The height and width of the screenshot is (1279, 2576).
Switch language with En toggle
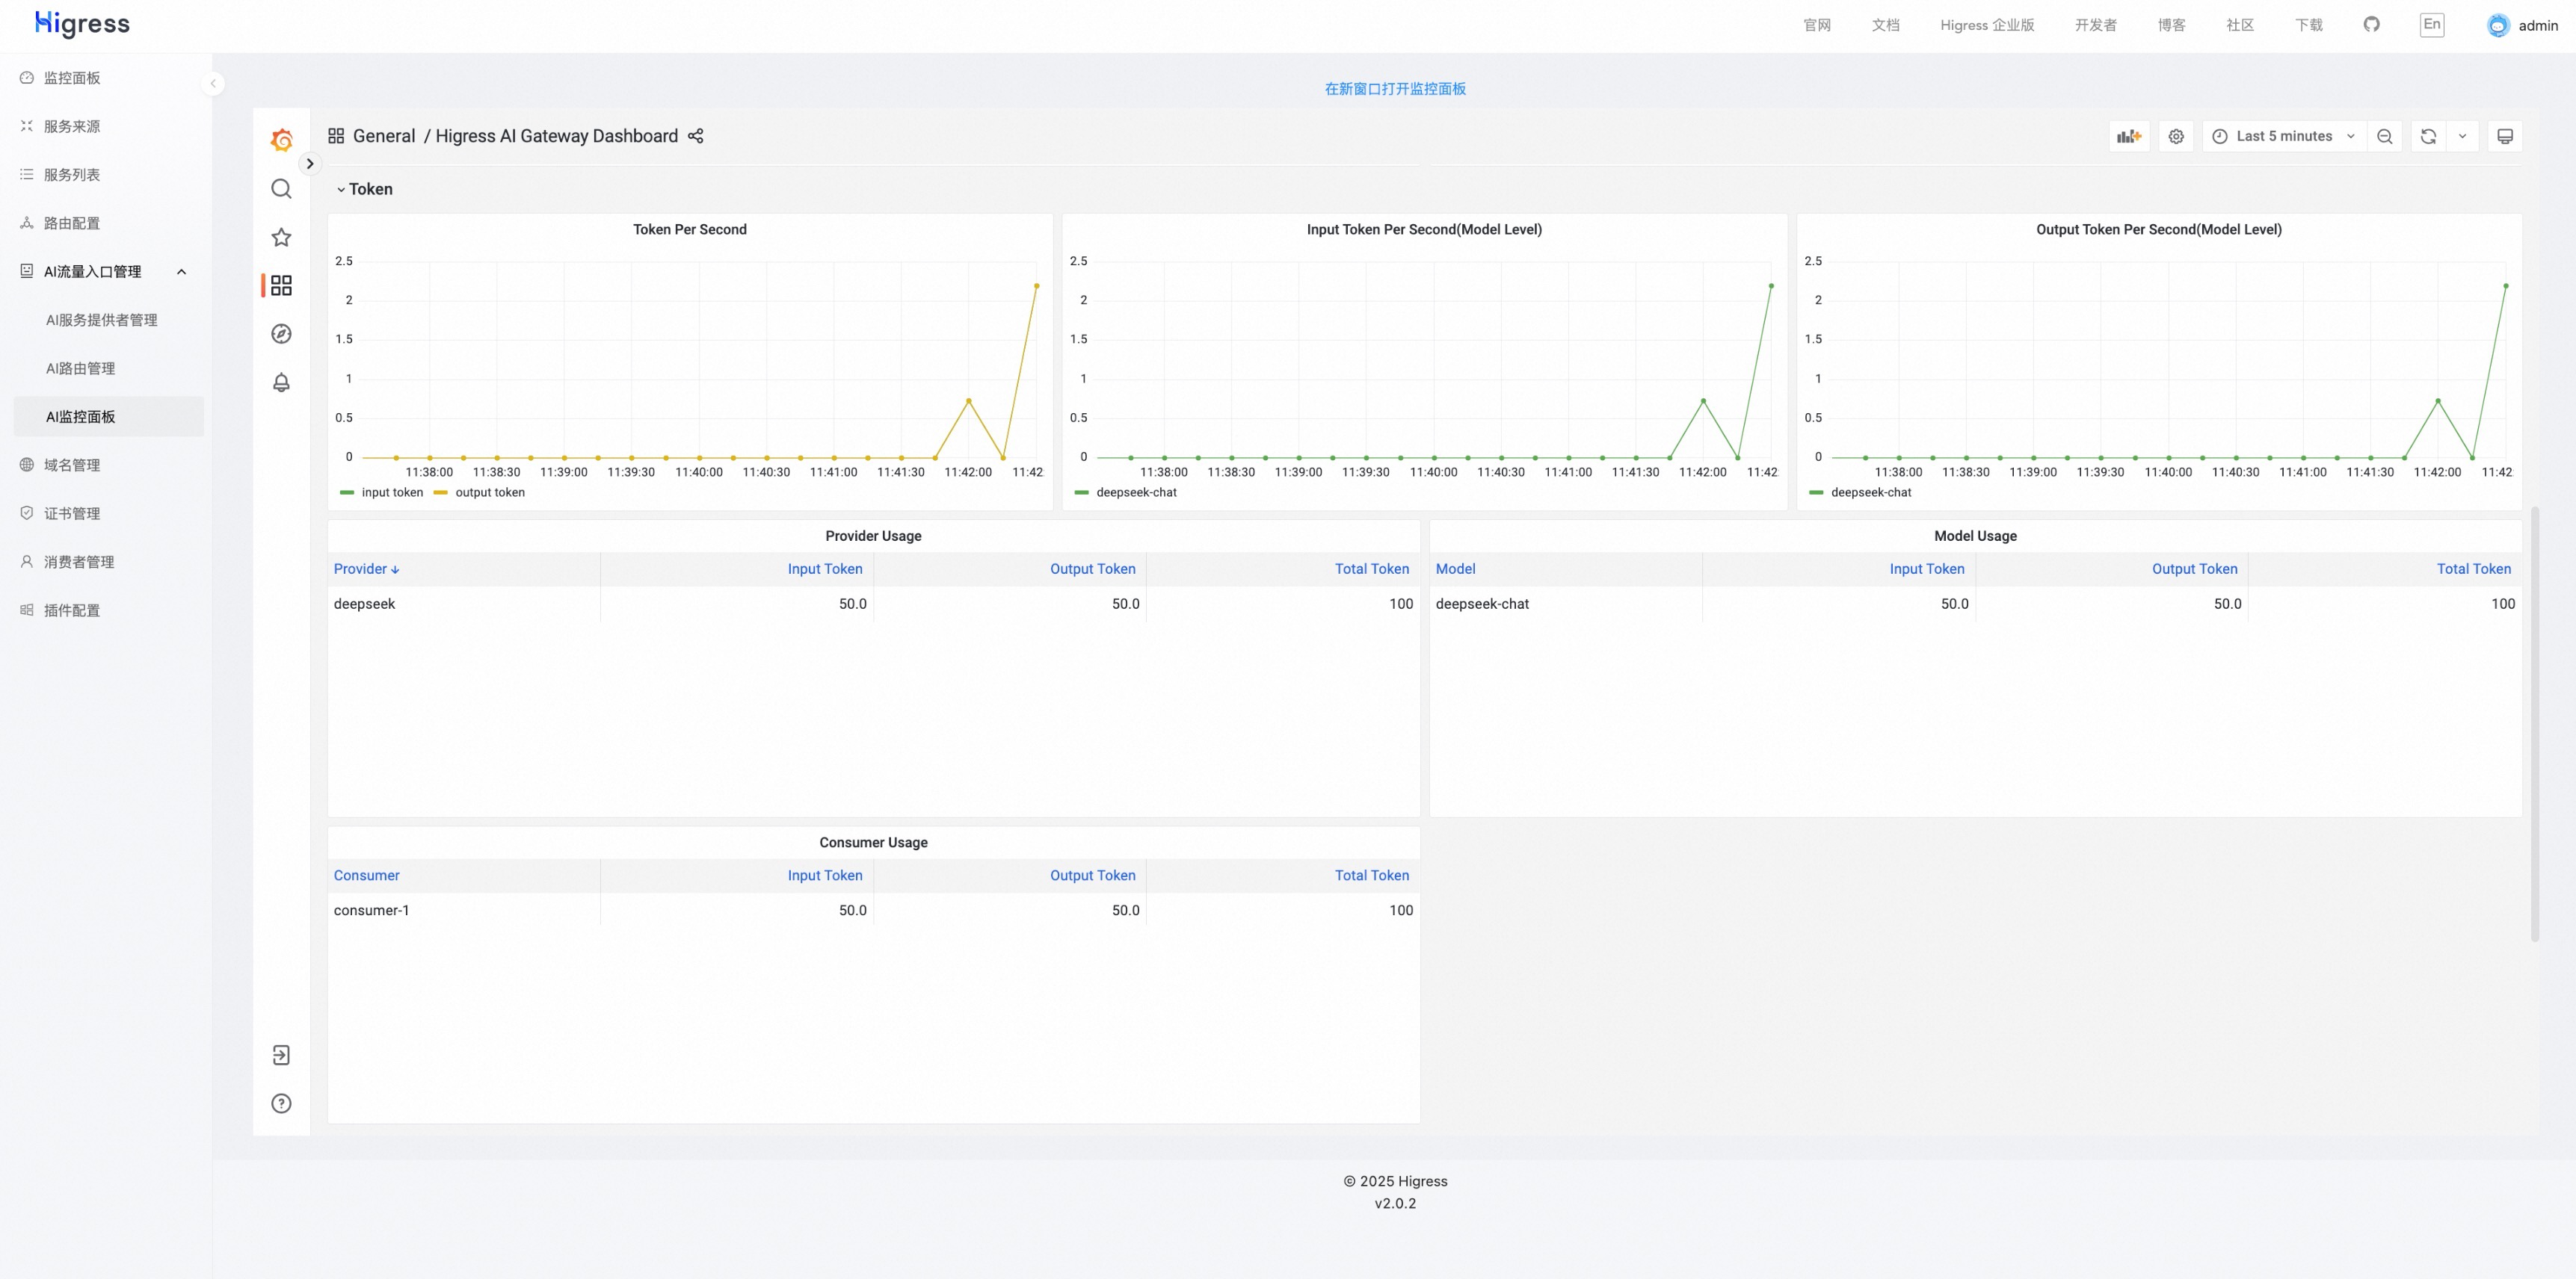(x=2432, y=24)
